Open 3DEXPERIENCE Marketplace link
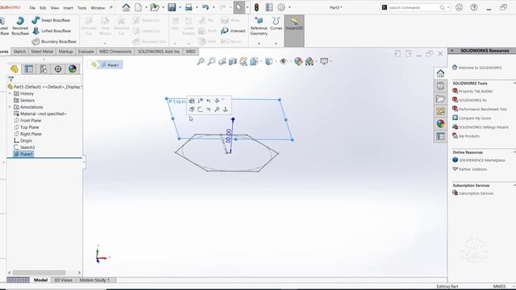The image size is (516, 290). point(482,160)
